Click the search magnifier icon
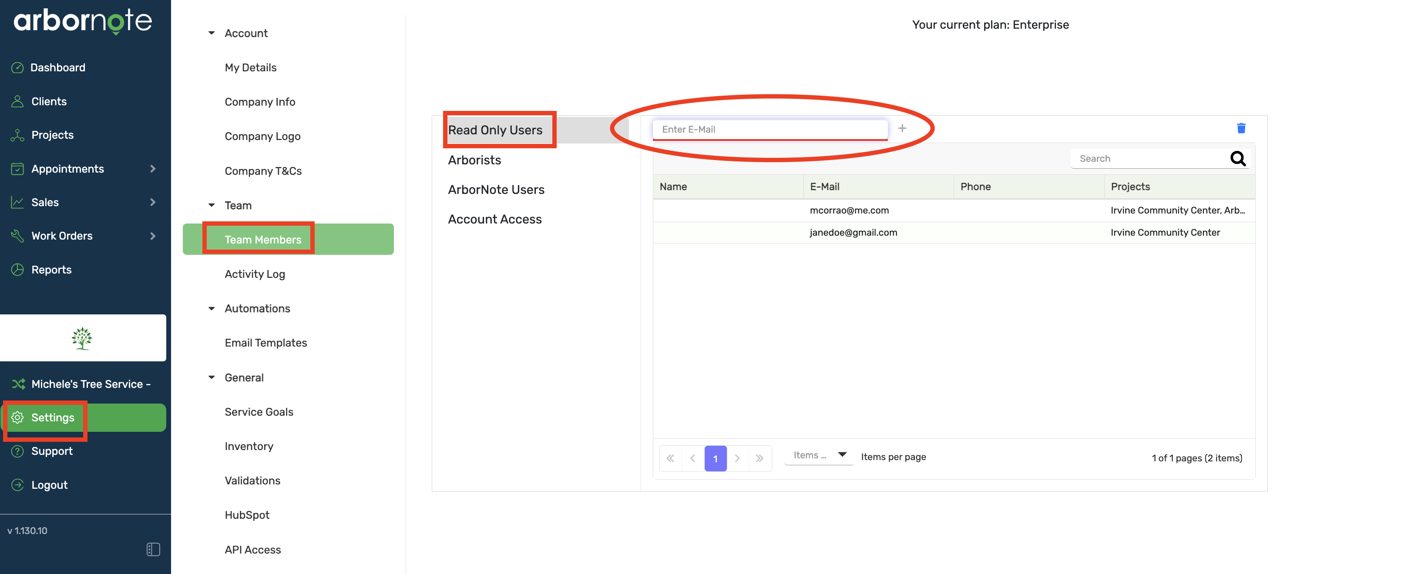Image resolution: width=1425 pixels, height=574 pixels. [x=1237, y=159]
